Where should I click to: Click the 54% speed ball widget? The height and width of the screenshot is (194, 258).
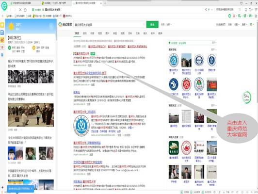(x=247, y=97)
